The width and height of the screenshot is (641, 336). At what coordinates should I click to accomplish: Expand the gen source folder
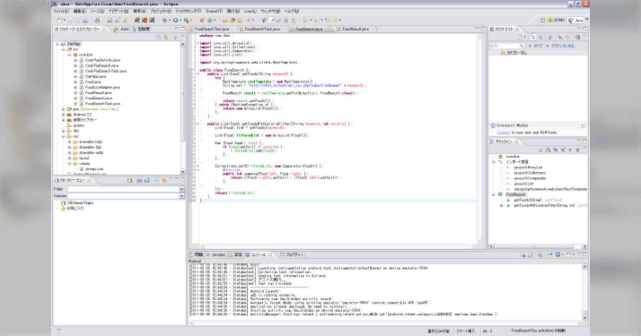[x=64, y=109]
